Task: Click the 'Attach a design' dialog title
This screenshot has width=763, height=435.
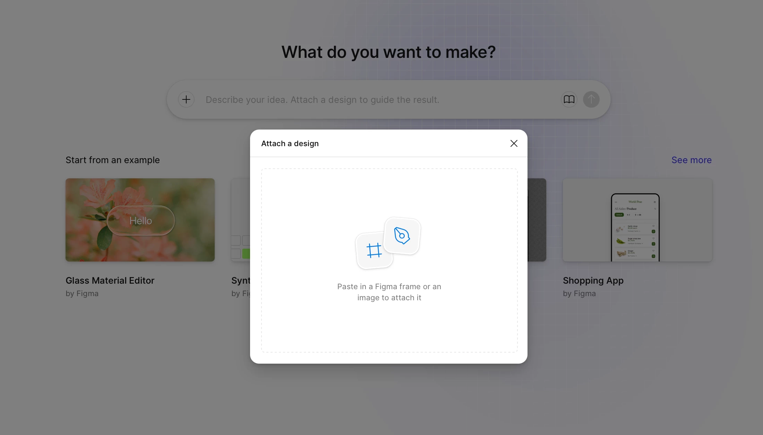Action: [290, 143]
